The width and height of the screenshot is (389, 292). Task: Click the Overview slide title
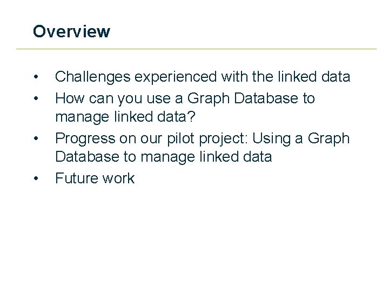pyautogui.click(x=71, y=31)
